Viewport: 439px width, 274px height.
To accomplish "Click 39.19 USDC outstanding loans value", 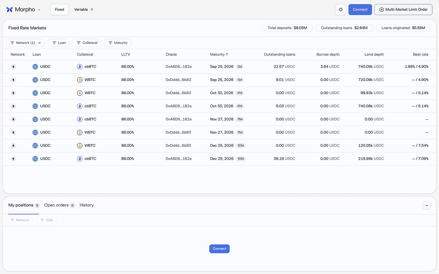I will 284,159.
